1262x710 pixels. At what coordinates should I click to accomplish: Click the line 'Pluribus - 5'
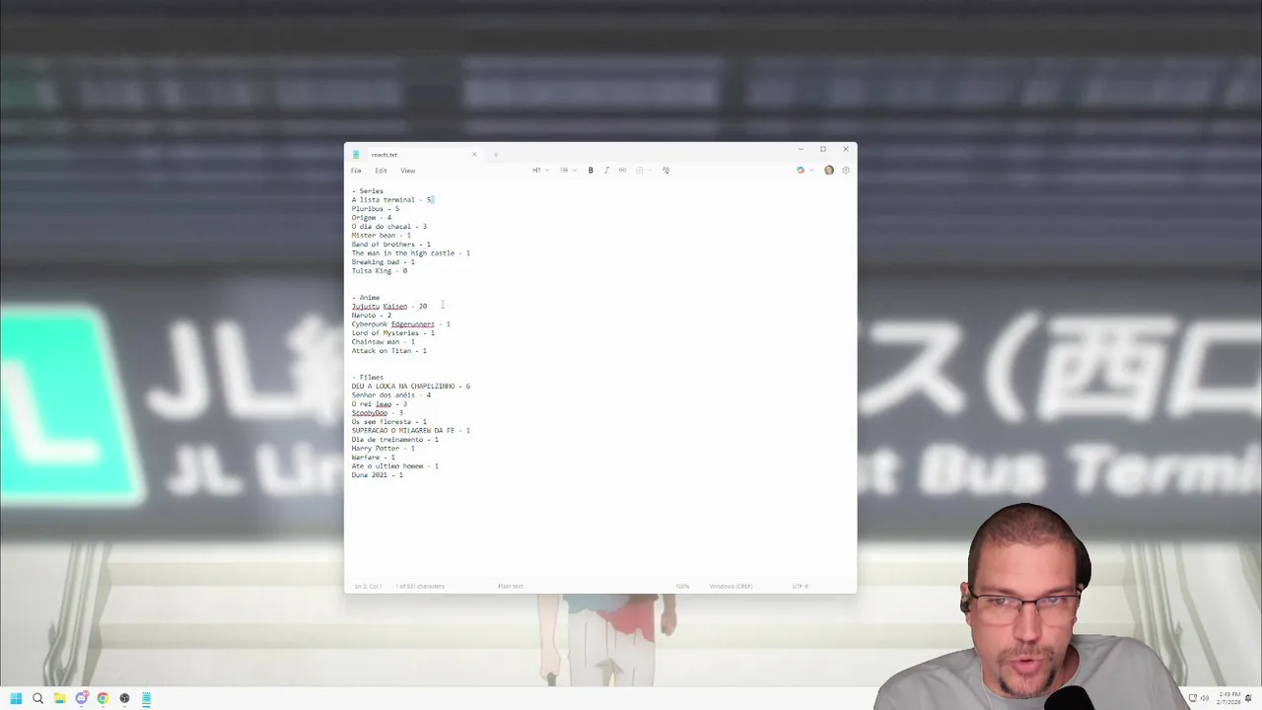pos(376,209)
